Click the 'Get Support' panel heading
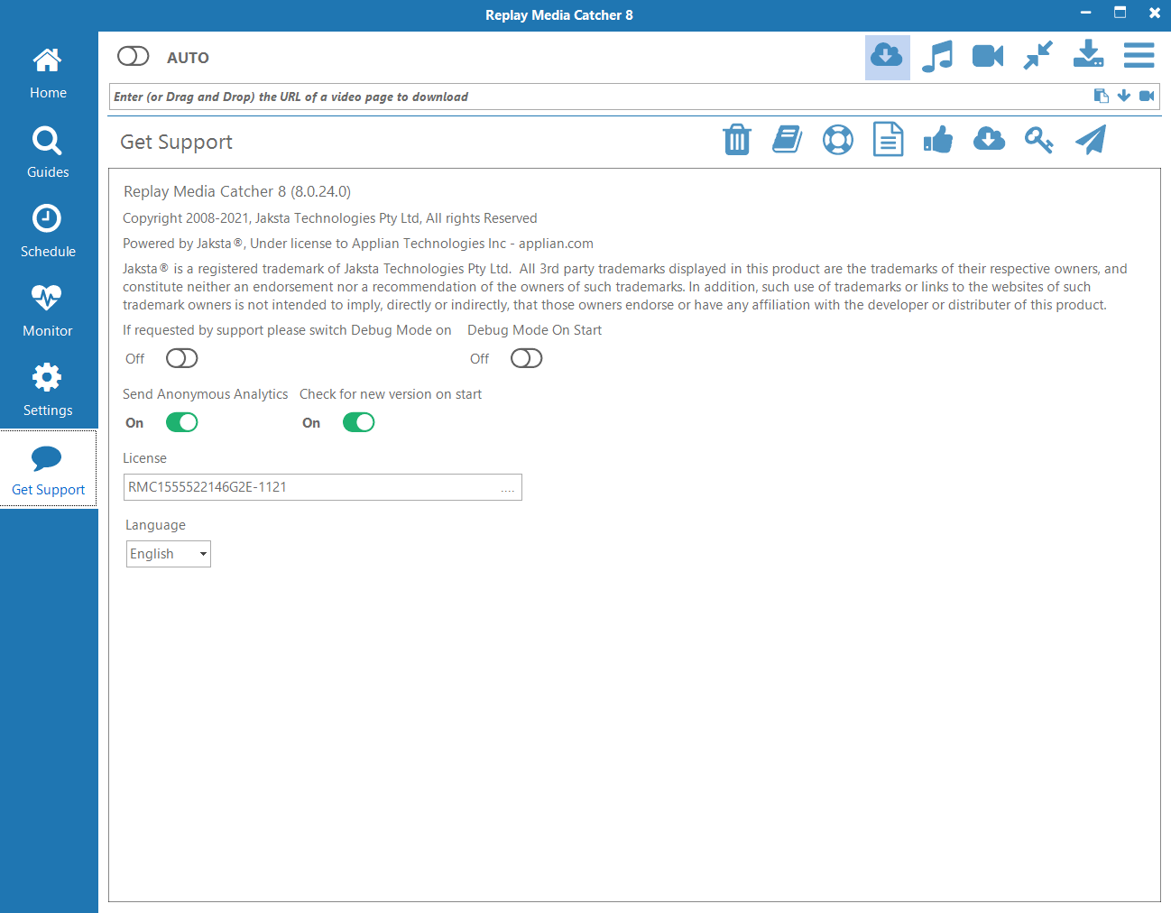The image size is (1171, 913). tap(176, 142)
